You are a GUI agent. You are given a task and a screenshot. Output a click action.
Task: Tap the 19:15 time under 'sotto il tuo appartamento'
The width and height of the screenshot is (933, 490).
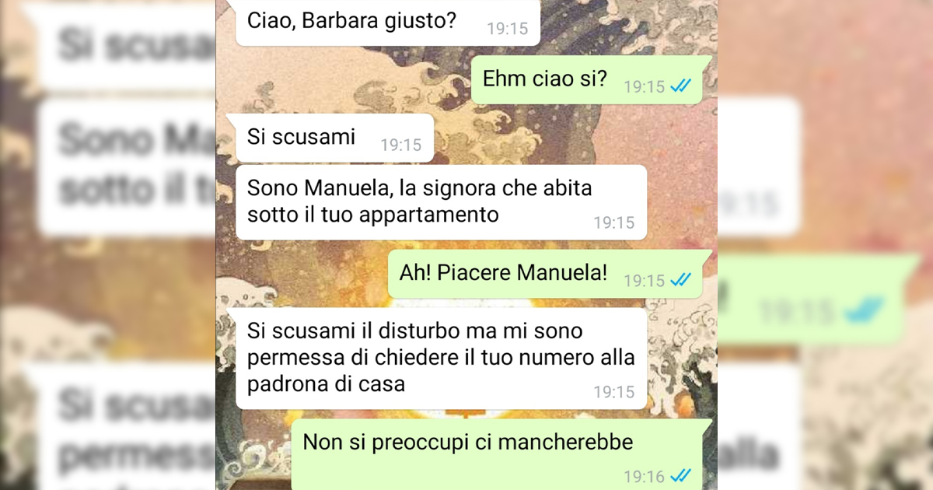(x=614, y=222)
